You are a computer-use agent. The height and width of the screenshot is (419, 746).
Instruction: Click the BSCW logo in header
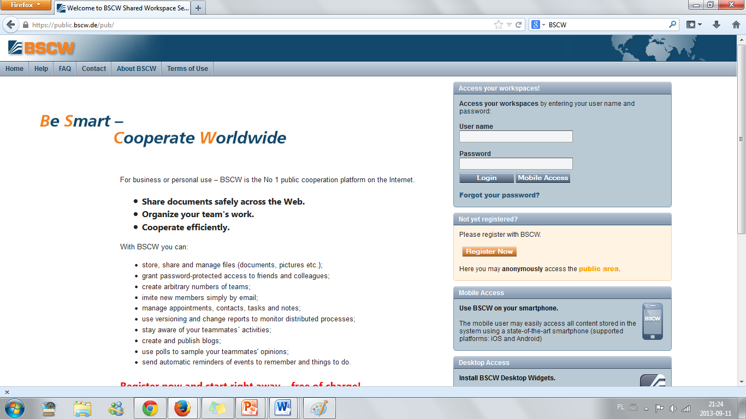coord(42,48)
